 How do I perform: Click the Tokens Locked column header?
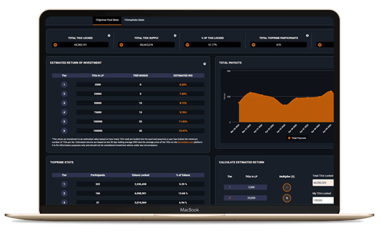click(x=140, y=175)
